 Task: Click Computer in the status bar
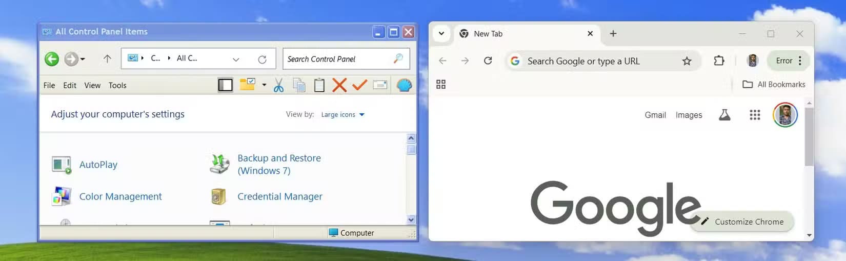pos(352,233)
